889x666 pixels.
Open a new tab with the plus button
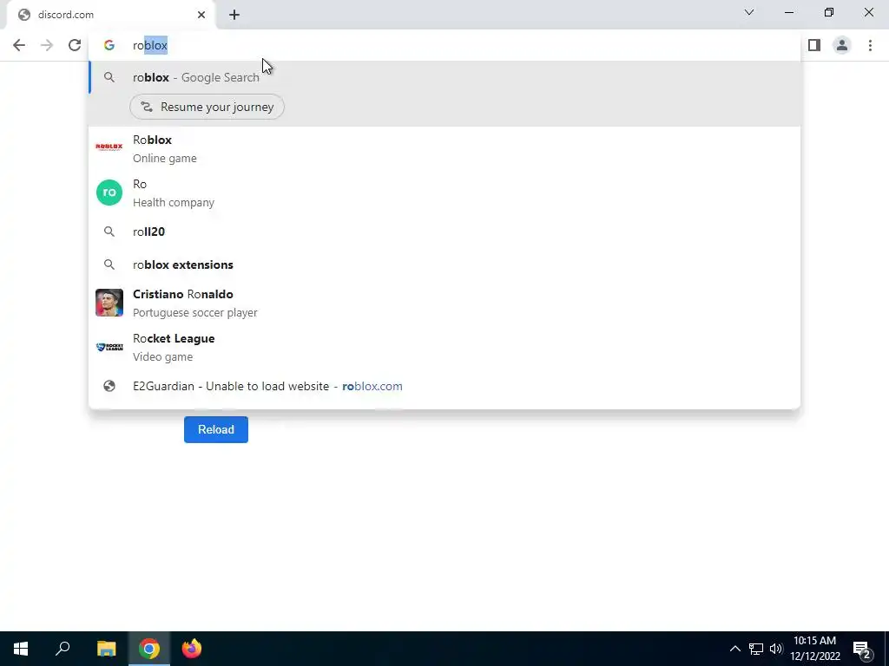(234, 15)
